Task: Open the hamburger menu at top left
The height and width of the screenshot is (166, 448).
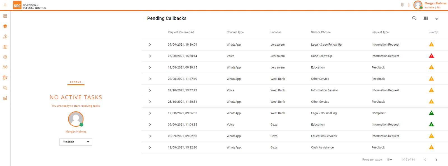Action: [5, 5]
